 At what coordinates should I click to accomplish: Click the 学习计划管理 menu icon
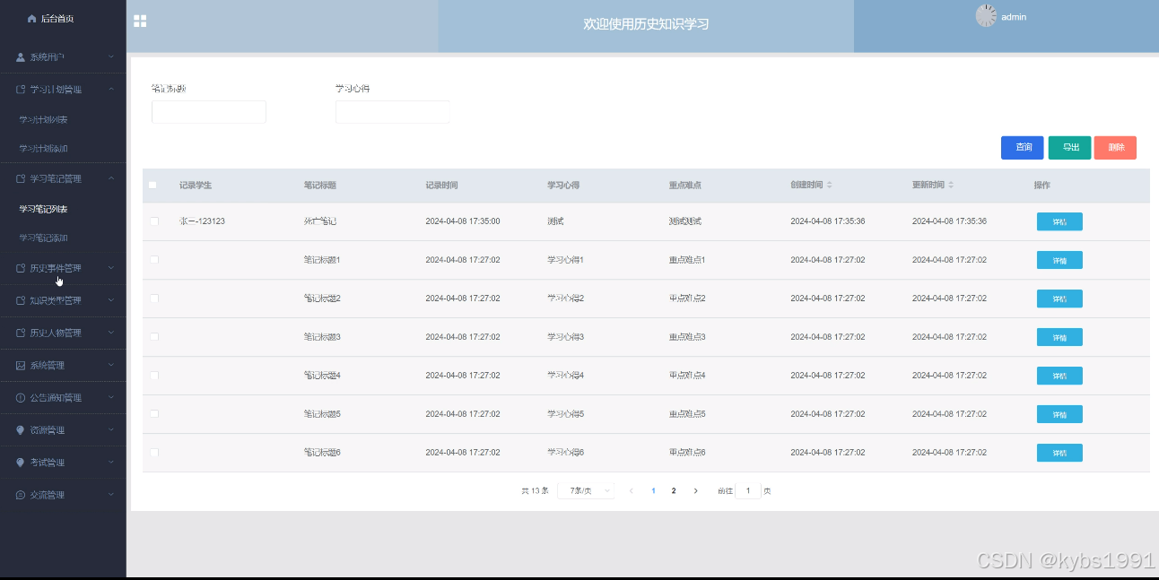[x=21, y=90]
